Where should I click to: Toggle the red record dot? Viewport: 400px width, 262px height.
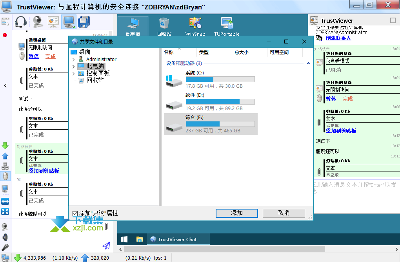(5, 35)
